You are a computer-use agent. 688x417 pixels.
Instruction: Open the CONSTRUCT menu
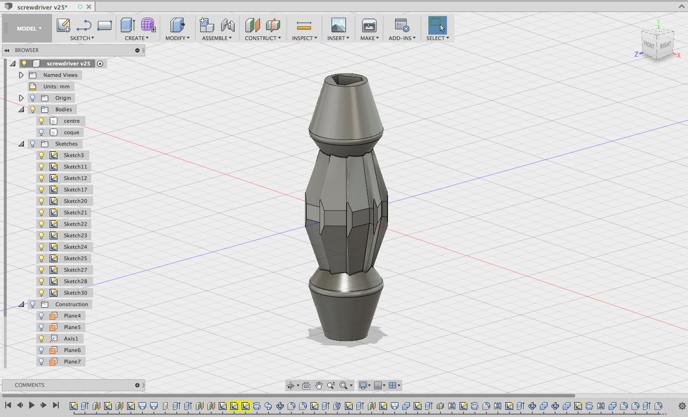263,38
